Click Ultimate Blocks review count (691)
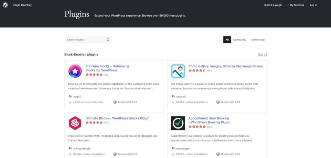The height and width of the screenshot is (158, 331). click(x=106, y=123)
